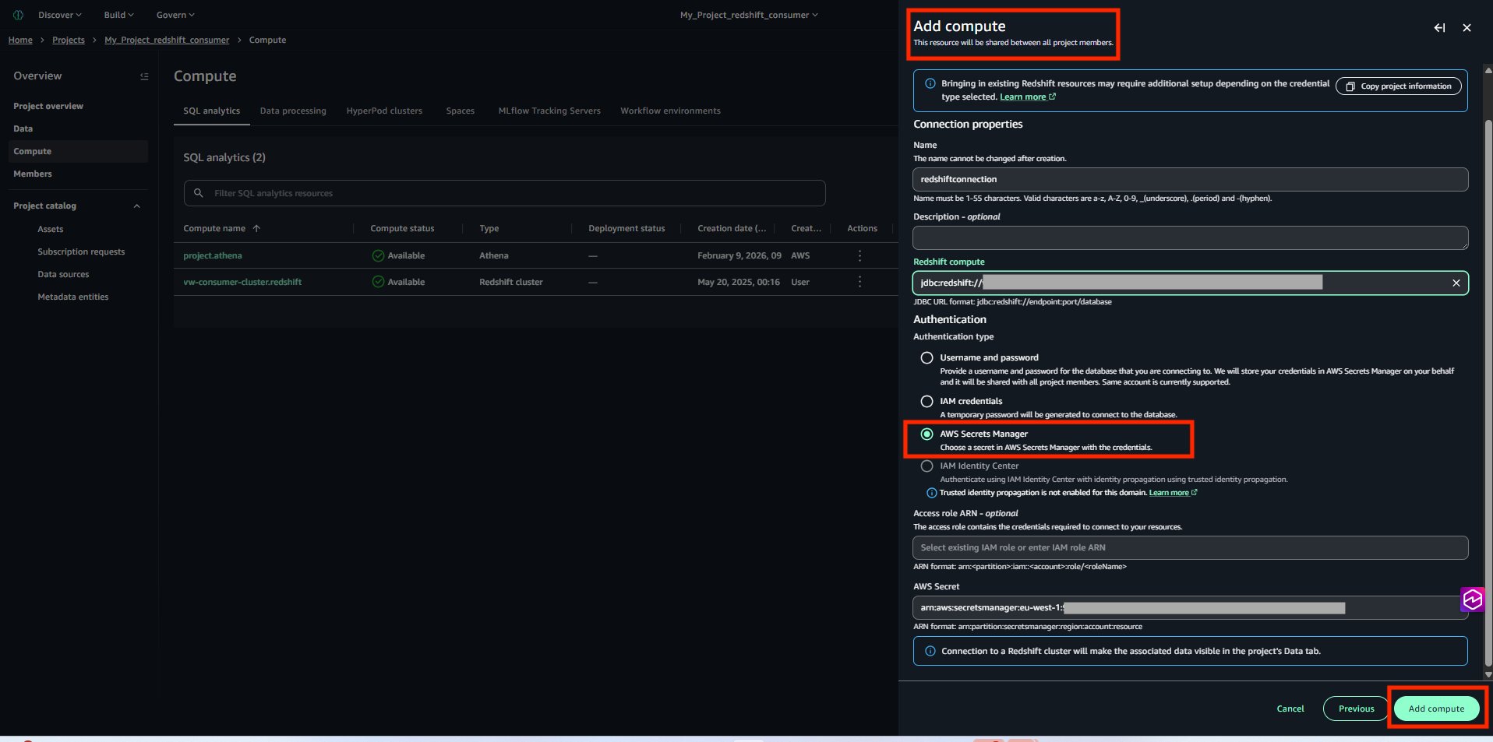Click the AWS Secret ARN input field
This screenshot has height=742, width=1493.
click(x=1190, y=607)
